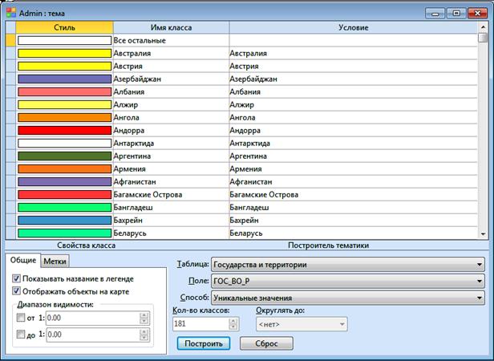Pick the red style swatch for Андорра

[64, 130]
